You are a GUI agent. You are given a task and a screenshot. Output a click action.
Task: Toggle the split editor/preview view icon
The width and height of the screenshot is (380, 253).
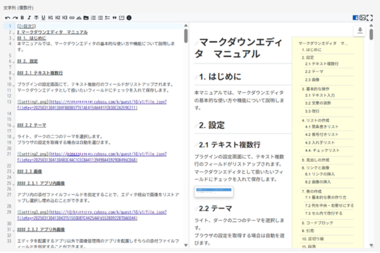(355, 18)
